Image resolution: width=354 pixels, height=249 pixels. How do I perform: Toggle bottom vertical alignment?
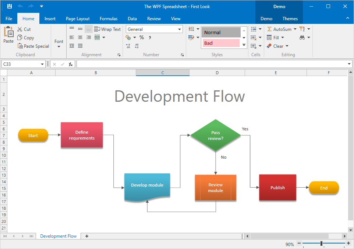(x=89, y=29)
